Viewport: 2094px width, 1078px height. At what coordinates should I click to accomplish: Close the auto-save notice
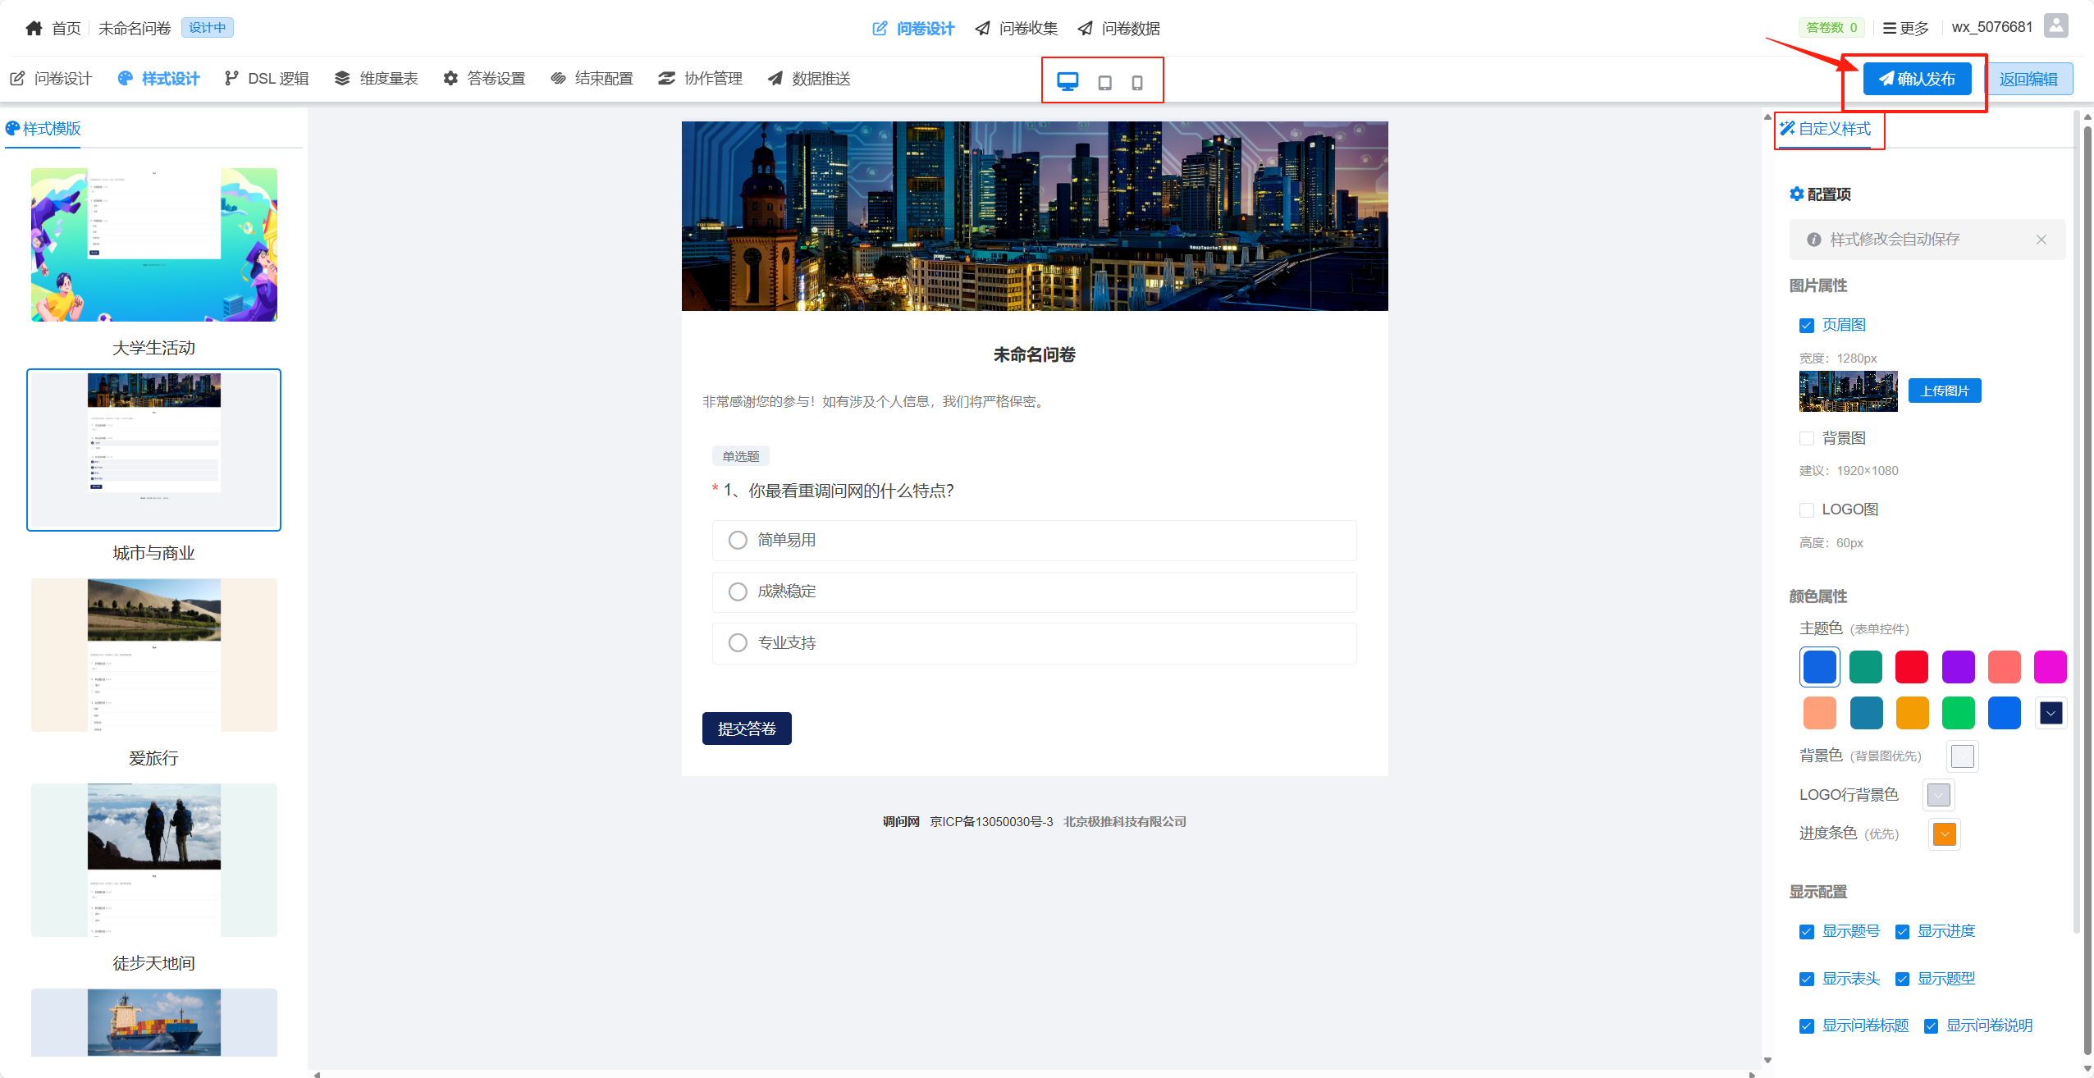tap(2041, 240)
